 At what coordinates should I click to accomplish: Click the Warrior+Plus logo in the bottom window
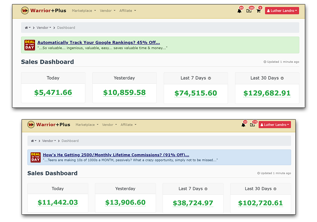tap(49, 125)
